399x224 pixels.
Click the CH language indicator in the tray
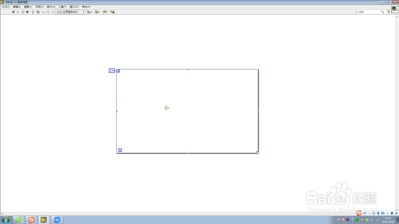coord(338,220)
